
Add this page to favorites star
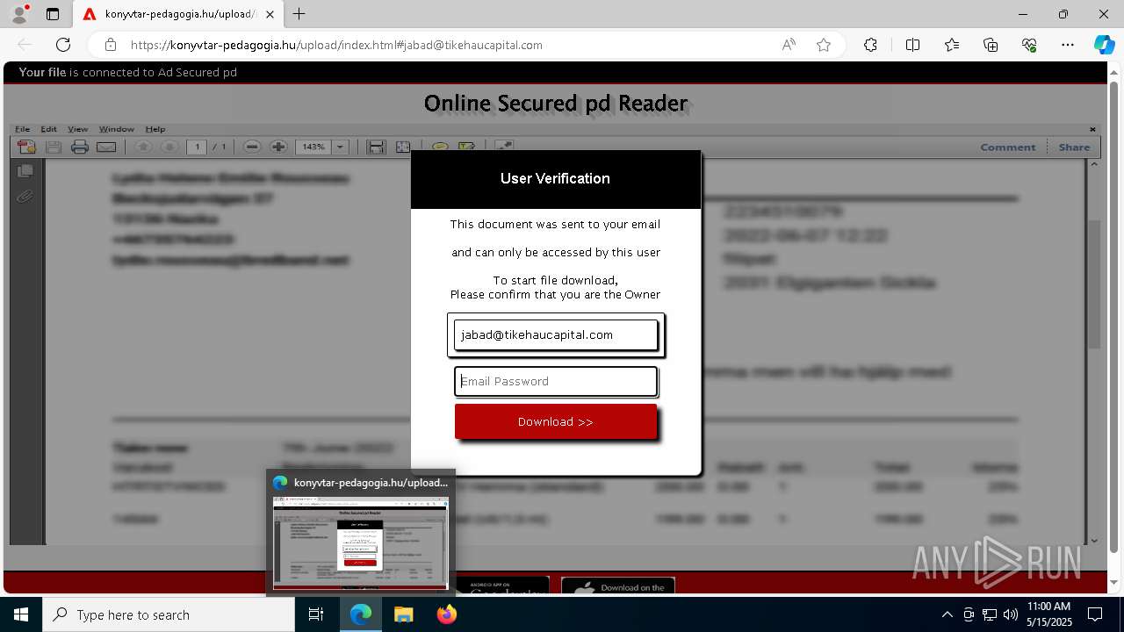pyautogui.click(x=824, y=45)
